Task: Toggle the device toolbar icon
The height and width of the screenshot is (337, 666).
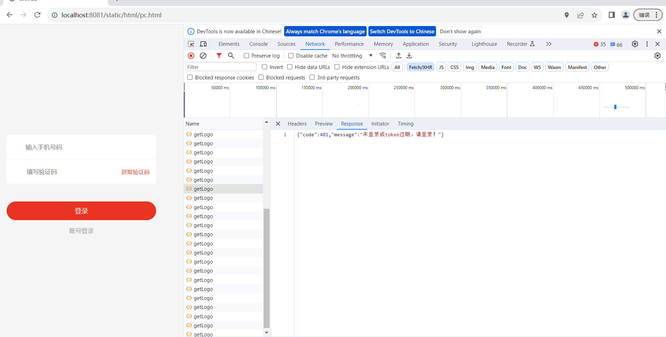Action: (203, 44)
